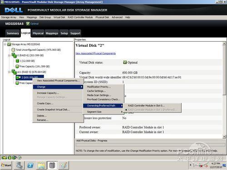
Task: Collapse the Storage Array MD3220SAS tree node
Action: coord(5,44)
